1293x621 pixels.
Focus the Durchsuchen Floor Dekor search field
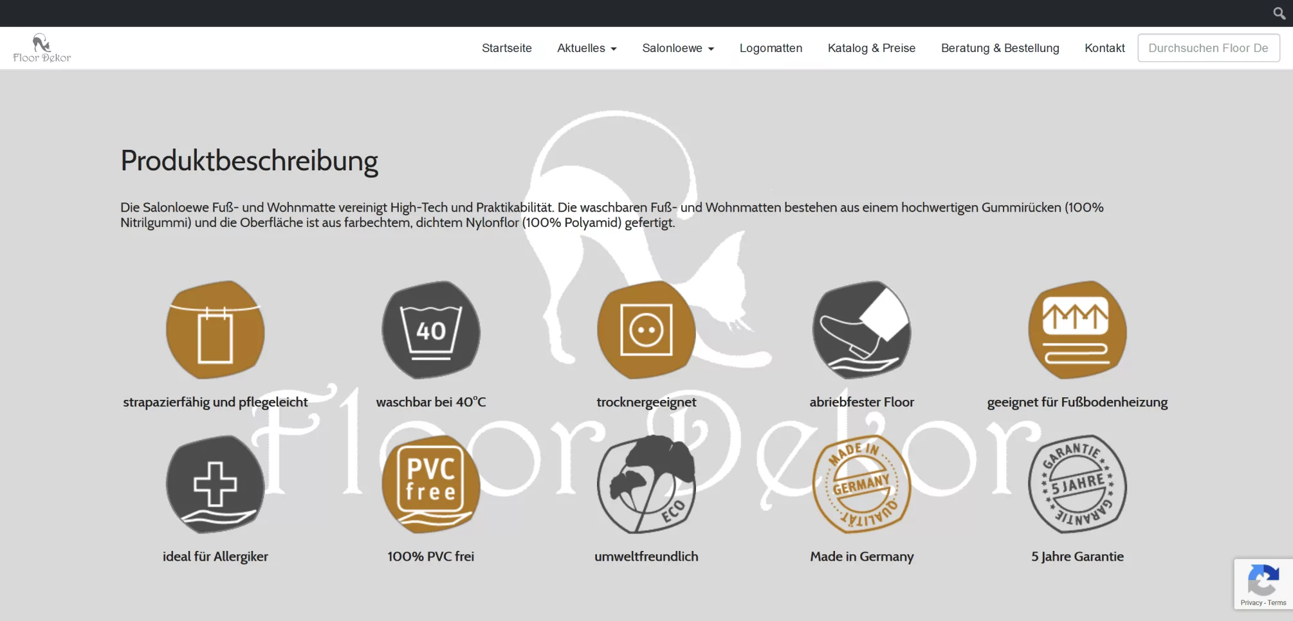coord(1209,48)
